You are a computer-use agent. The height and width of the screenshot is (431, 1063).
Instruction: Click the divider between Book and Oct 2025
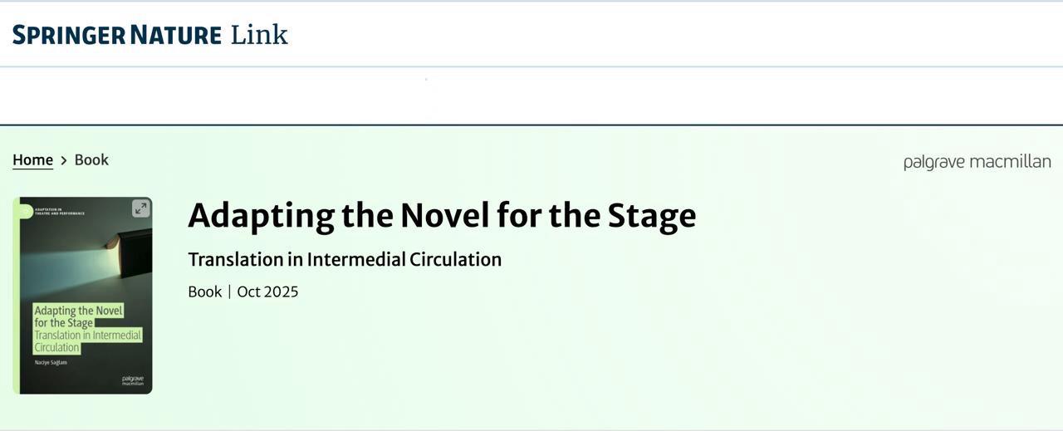(x=229, y=291)
